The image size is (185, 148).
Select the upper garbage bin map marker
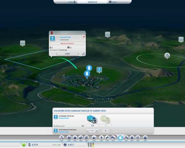89,68
